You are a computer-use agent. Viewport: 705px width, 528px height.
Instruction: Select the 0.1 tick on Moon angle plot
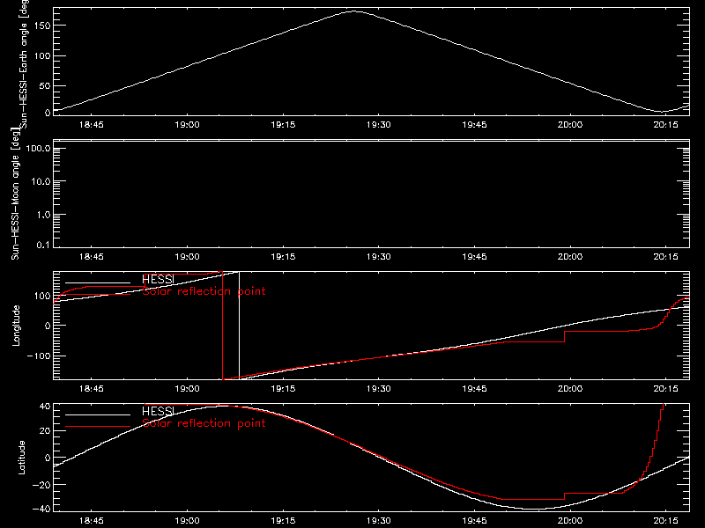coord(43,245)
